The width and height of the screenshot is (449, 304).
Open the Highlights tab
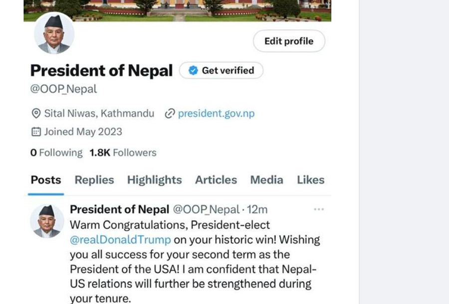154,180
